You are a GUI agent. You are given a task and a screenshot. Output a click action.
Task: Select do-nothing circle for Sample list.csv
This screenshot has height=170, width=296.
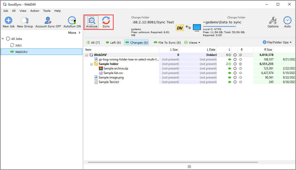(x=235, y=73)
